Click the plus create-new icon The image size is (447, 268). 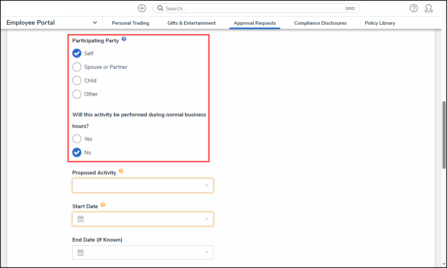tap(142, 8)
